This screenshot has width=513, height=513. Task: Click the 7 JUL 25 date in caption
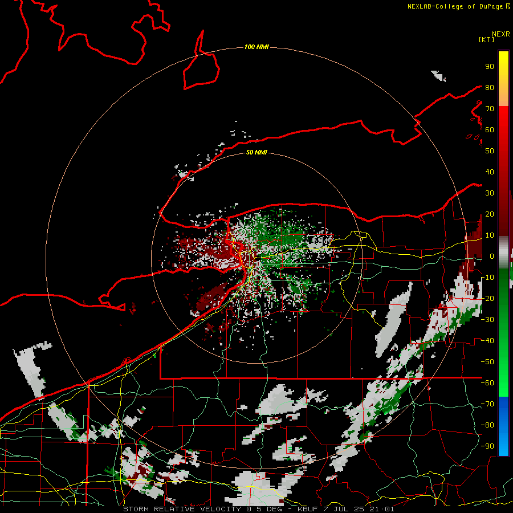(x=344, y=509)
